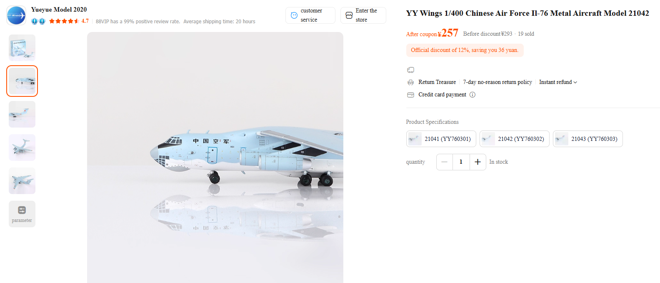Image resolution: width=660 pixels, height=283 pixels.
Task: Click the credit card payment icon
Action: click(410, 95)
